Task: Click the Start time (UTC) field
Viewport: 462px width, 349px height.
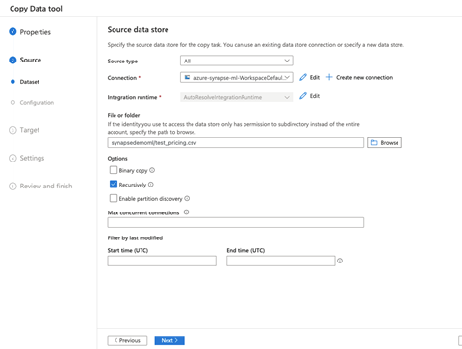Action: (162, 261)
